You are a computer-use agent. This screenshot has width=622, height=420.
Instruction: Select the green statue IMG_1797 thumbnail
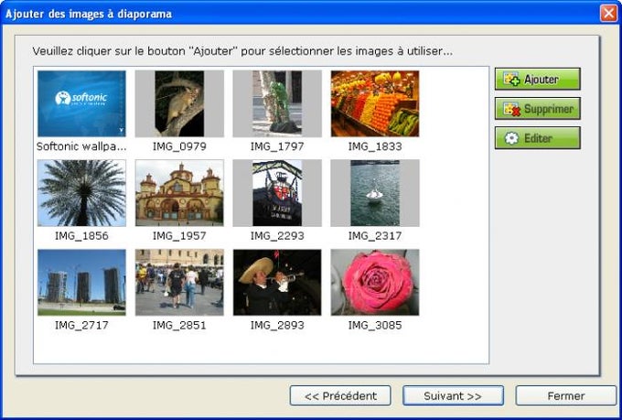click(x=277, y=103)
